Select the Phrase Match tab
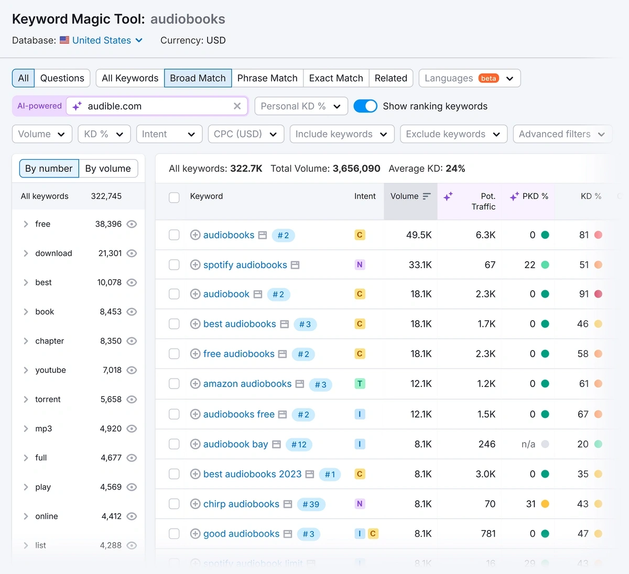 pyautogui.click(x=267, y=78)
